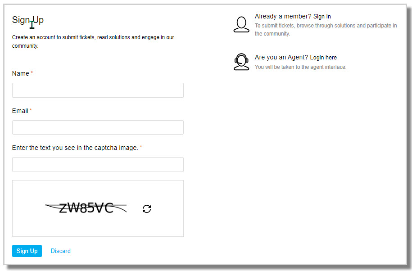Refresh the captcha image using the reload icon

[147, 209]
